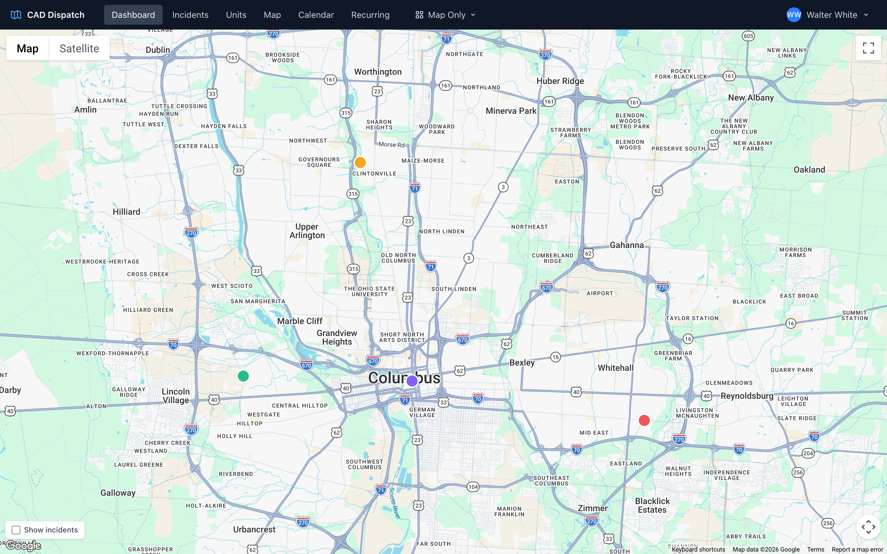Click the Huber Ridge label
The height and width of the screenshot is (554, 887).
[x=560, y=81]
